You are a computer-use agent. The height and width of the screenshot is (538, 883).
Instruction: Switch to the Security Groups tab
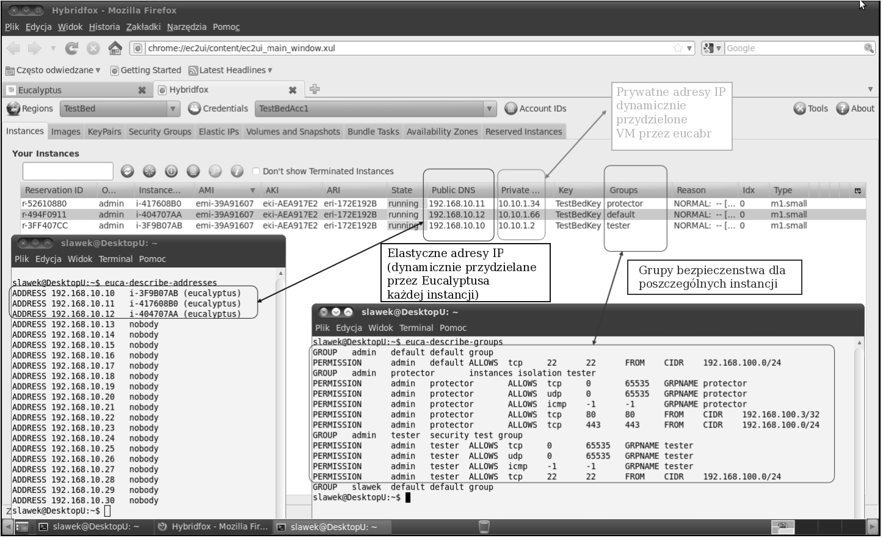click(160, 131)
